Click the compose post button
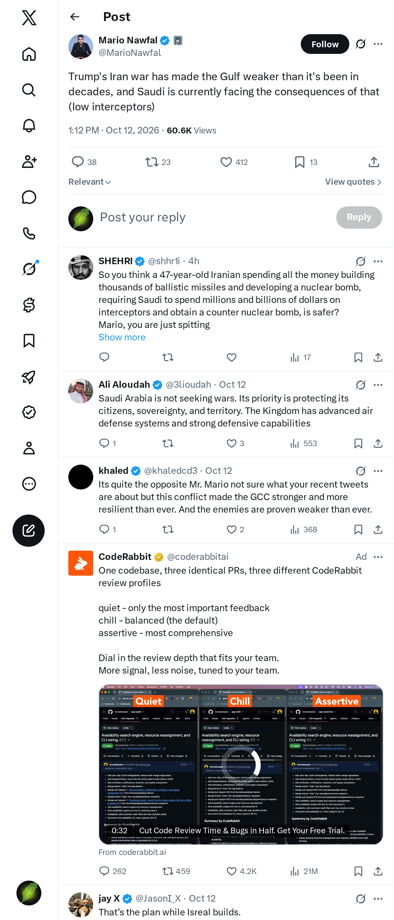Screen dimensions: 394x920 (29, 530)
